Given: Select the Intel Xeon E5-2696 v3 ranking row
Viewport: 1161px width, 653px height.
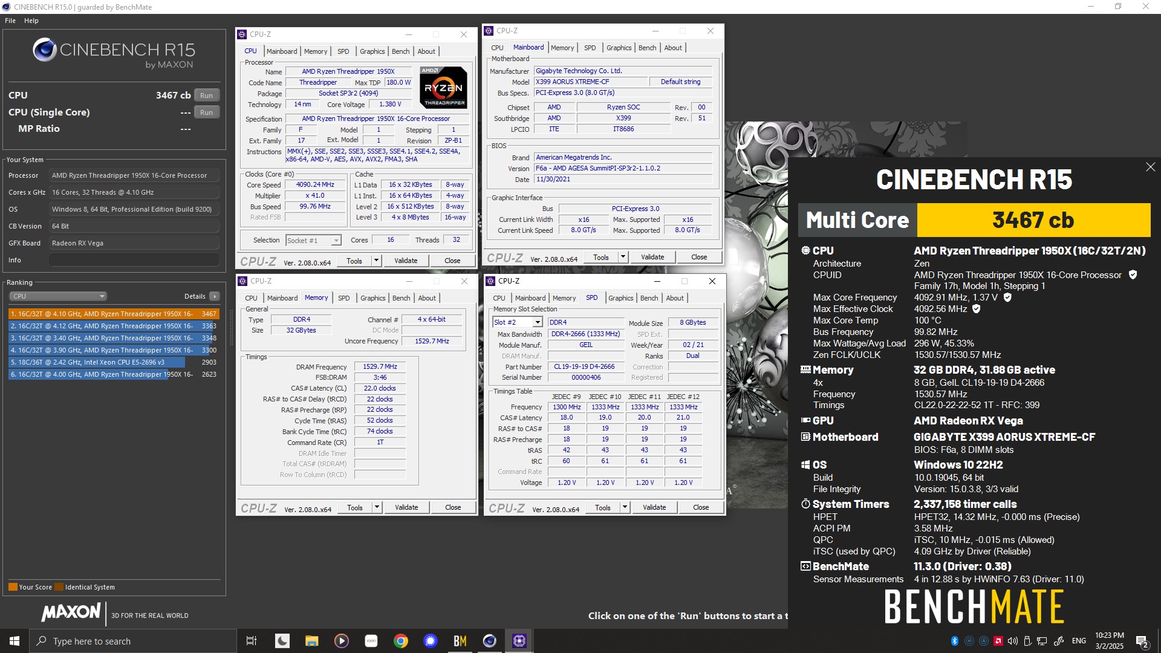Looking at the screenshot, I should [x=113, y=362].
